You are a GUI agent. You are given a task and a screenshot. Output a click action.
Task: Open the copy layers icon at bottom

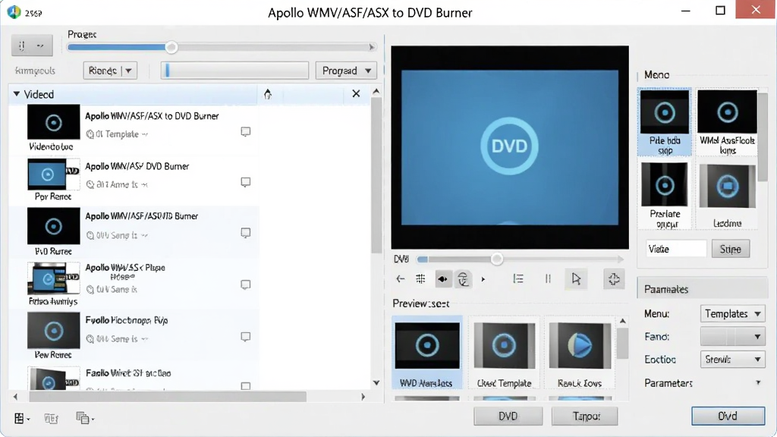click(x=82, y=418)
